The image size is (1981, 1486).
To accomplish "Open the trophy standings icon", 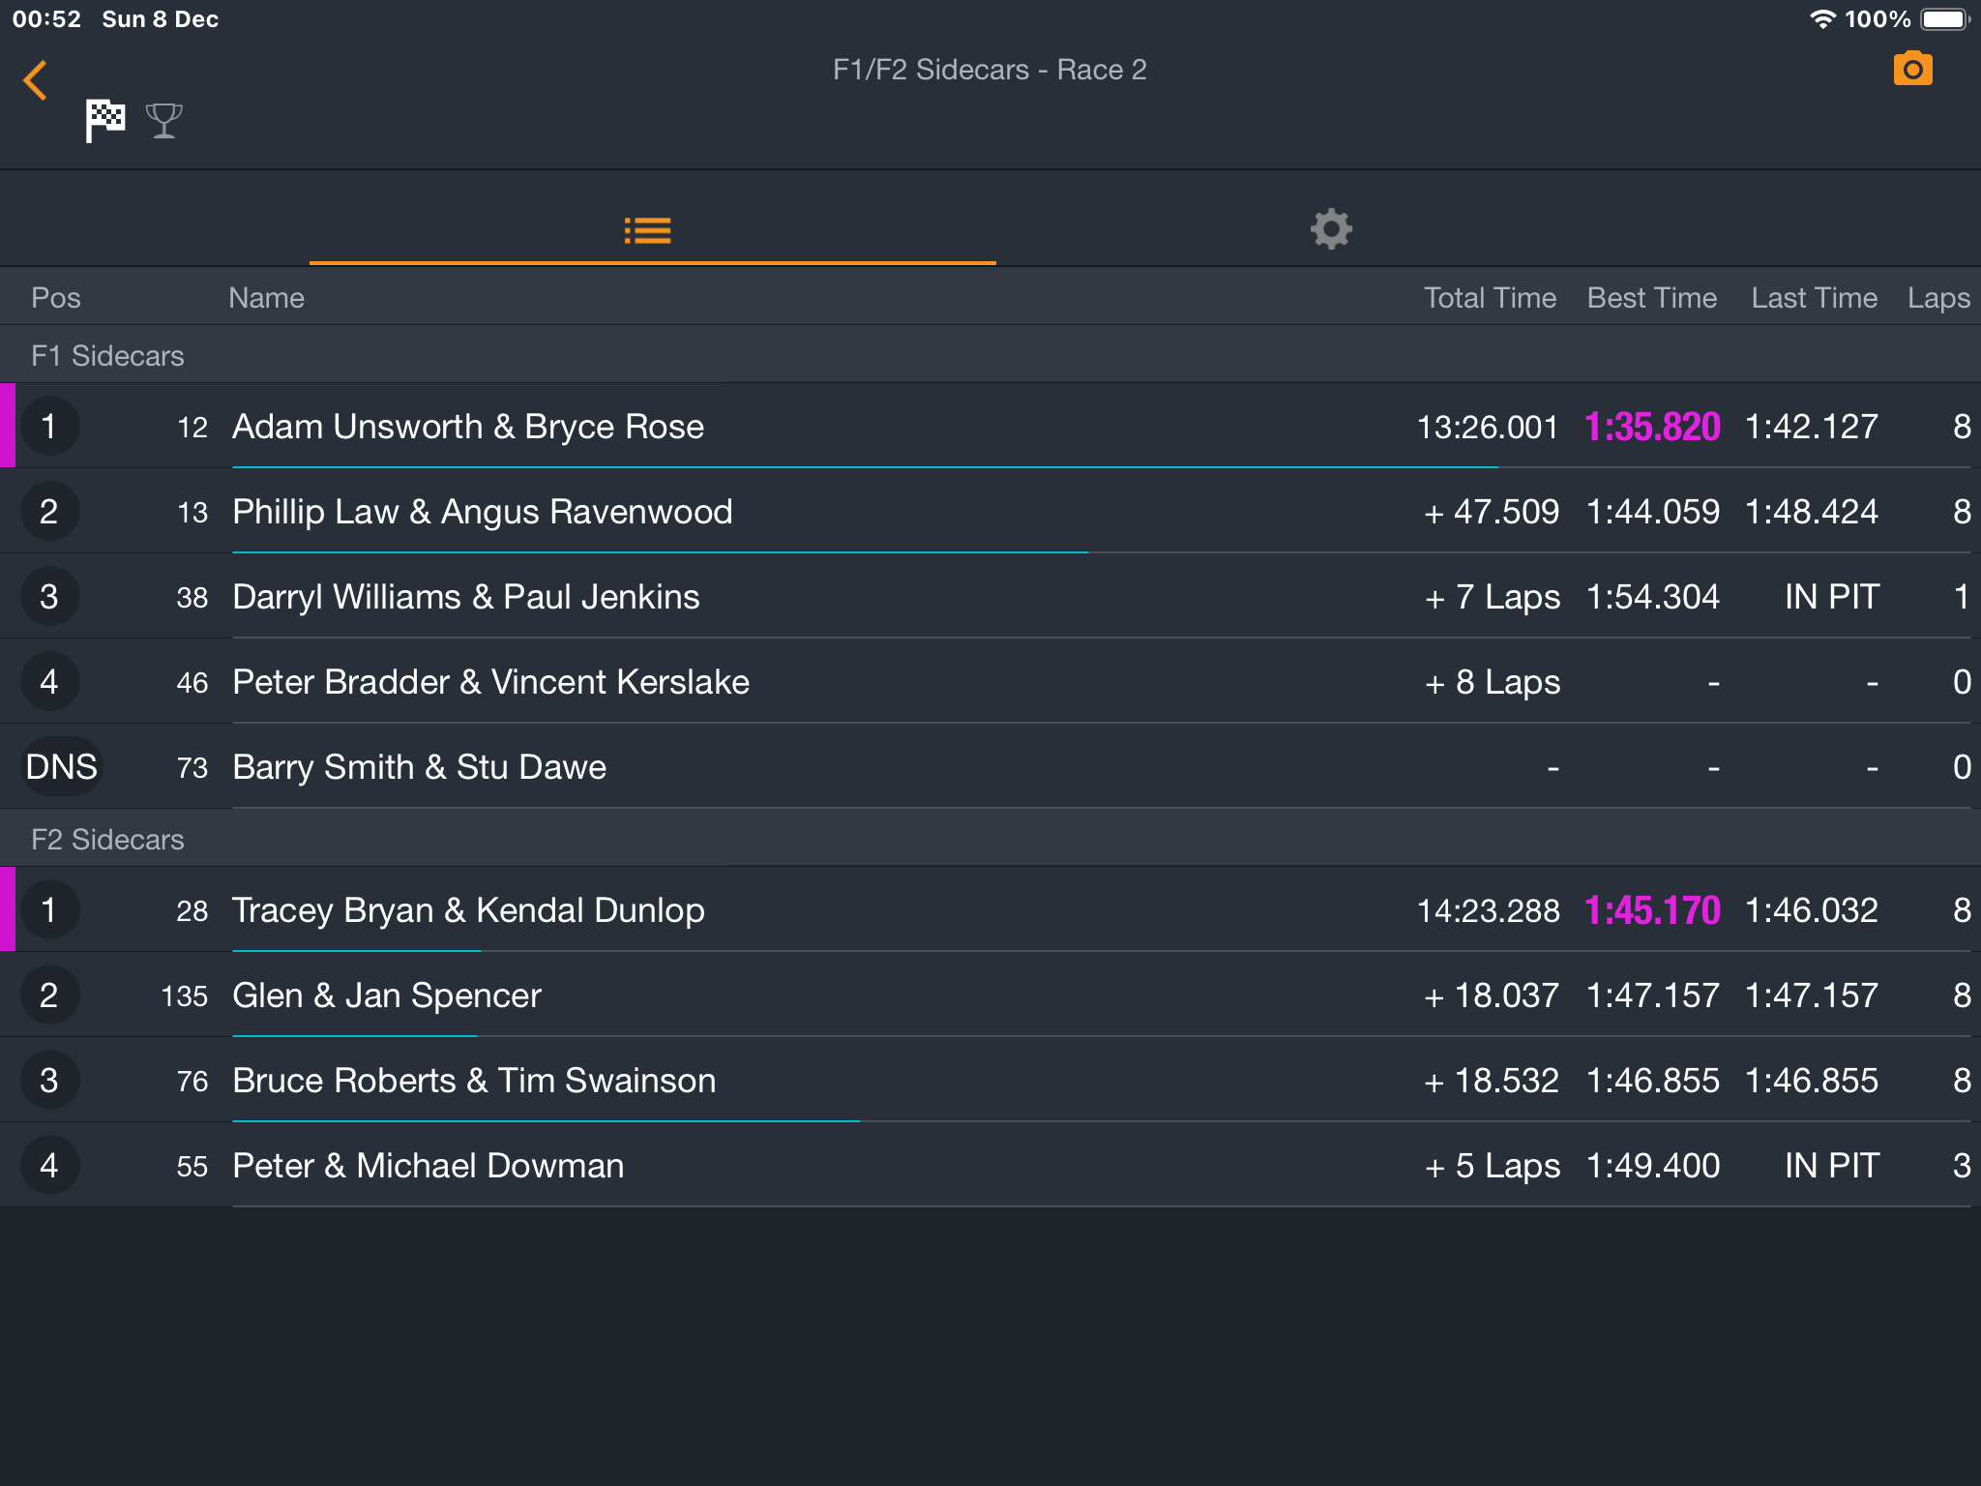I will [163, 121].
